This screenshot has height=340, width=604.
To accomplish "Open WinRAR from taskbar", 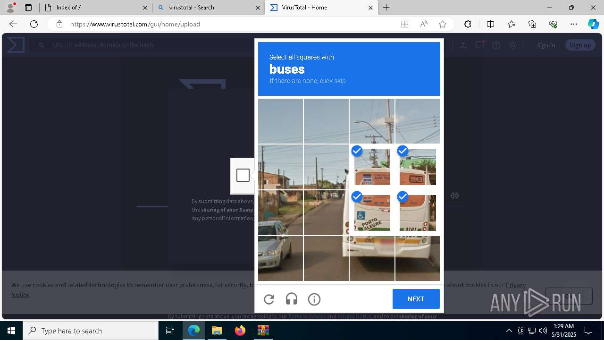I will click(263, 331).
